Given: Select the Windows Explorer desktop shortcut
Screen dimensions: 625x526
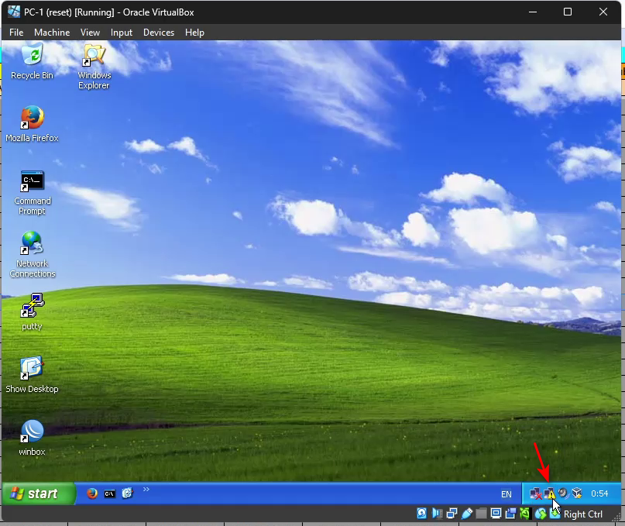Looking at the screenshot, I should tap(94, 56).
